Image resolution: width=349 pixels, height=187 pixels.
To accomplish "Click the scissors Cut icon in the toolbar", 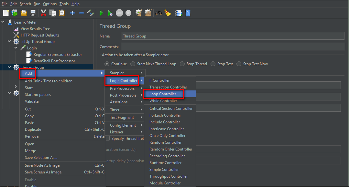I will click(x=43, y=13).
